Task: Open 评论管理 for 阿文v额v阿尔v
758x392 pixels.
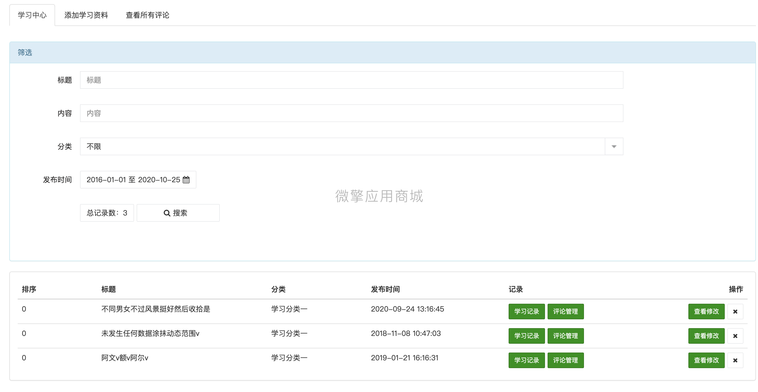Action: [x=565, y=360]
